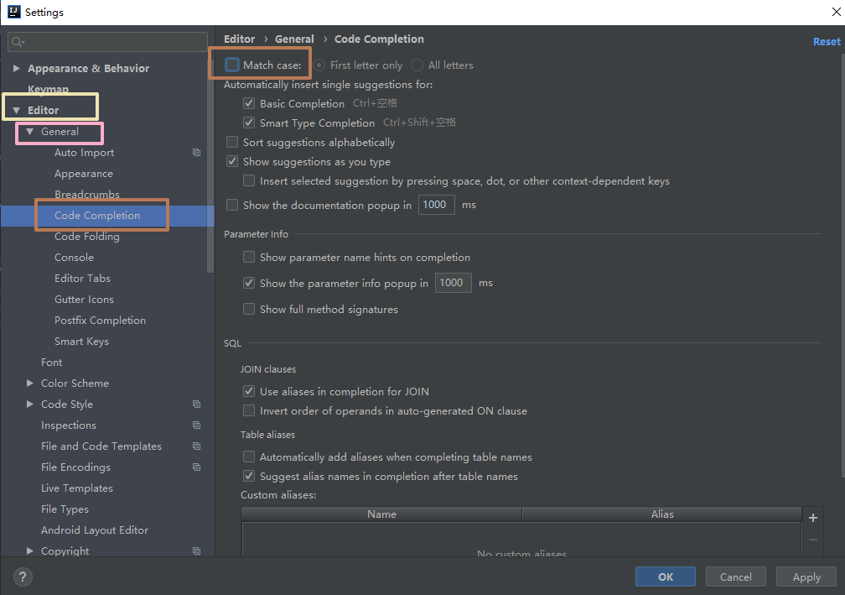Open Smart Keys settings

click(x=81, y=342)
